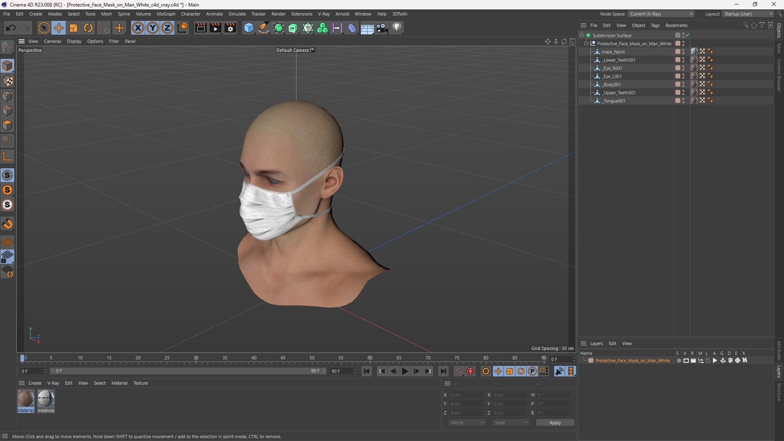Activate the Scale tool

coord(73,28)
